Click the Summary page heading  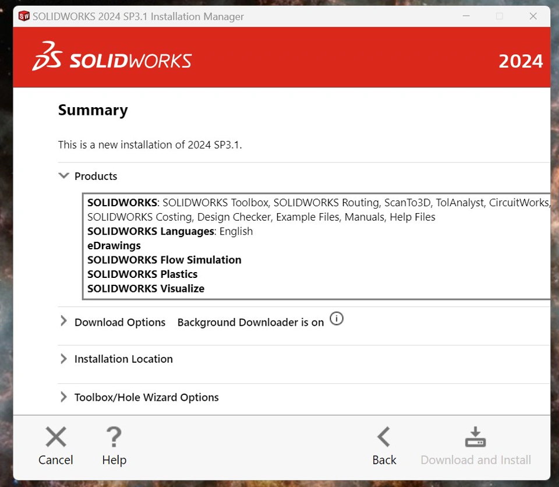click(93, 110)
